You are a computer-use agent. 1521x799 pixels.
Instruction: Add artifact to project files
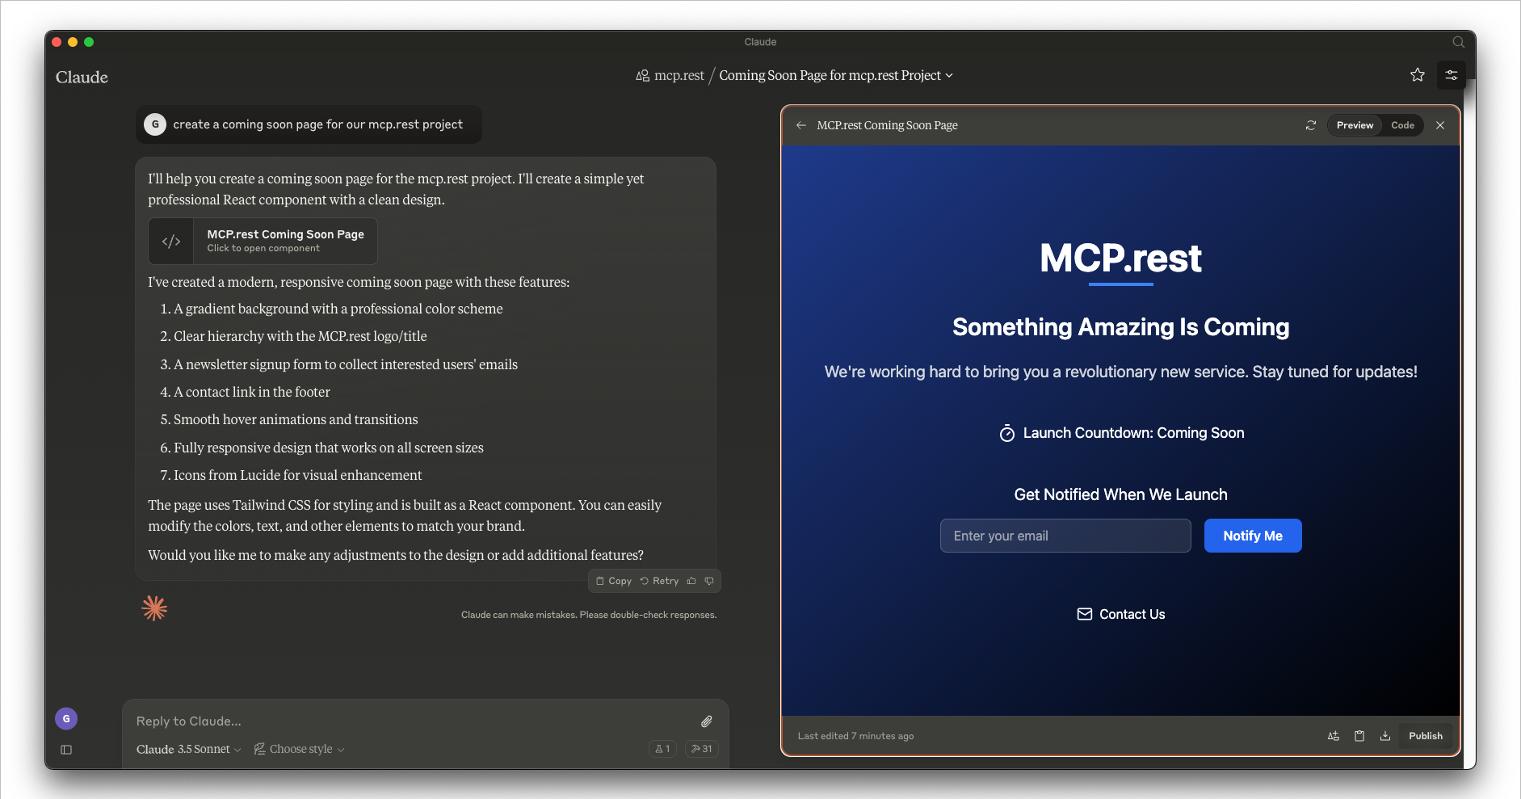pyautogui.click(x=1333, y=735)
